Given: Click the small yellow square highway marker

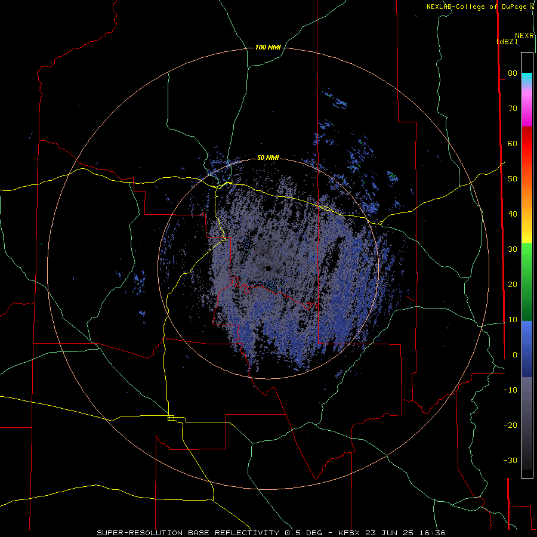Looking at the screenshot, I should pyautogui.click(x=171, y=418).
